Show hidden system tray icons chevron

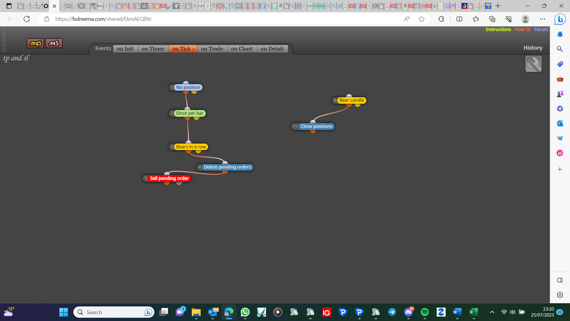(492, 312)
